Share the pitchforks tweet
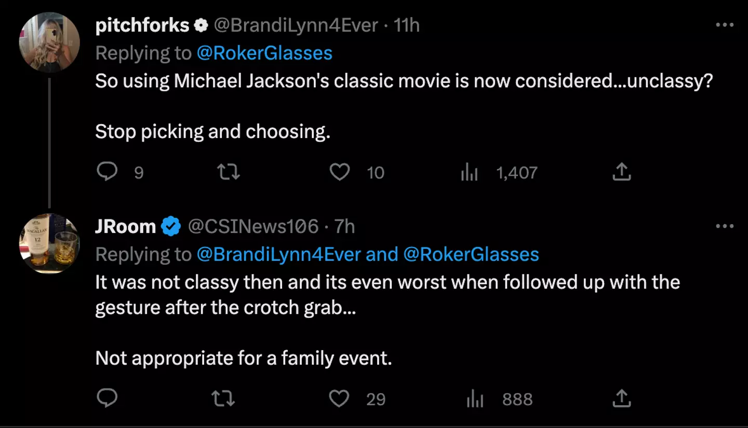This screenshot has height=428, width=748. point(621,172)
